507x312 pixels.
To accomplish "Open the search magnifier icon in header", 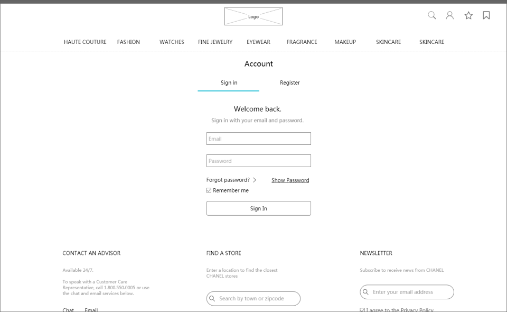I will click(x=431, y=15).
